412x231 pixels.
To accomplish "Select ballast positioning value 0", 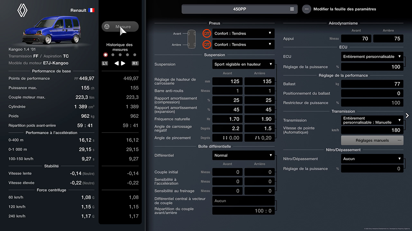I will (372, 93).
